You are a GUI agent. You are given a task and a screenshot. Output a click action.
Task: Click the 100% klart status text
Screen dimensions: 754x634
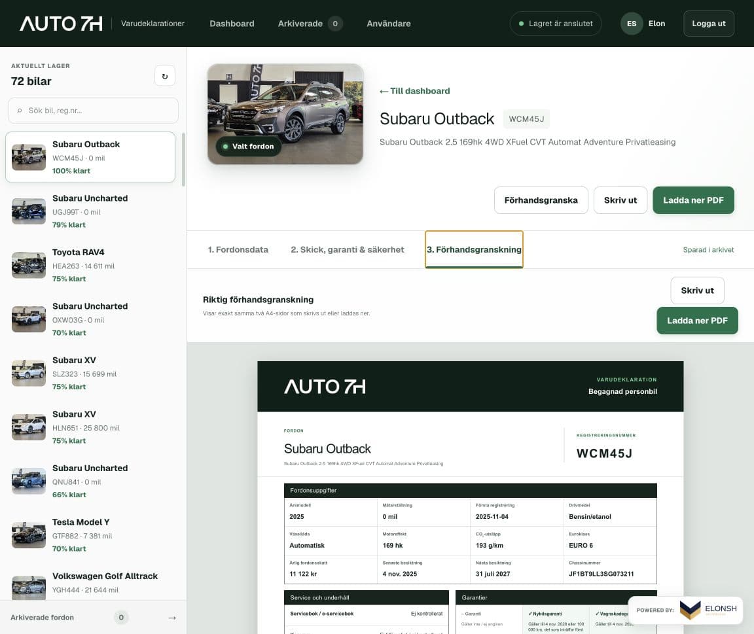[71, 171]
